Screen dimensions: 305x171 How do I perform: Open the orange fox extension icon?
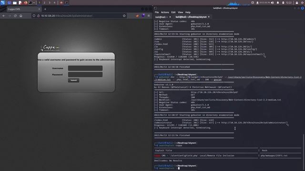point(137,16)
